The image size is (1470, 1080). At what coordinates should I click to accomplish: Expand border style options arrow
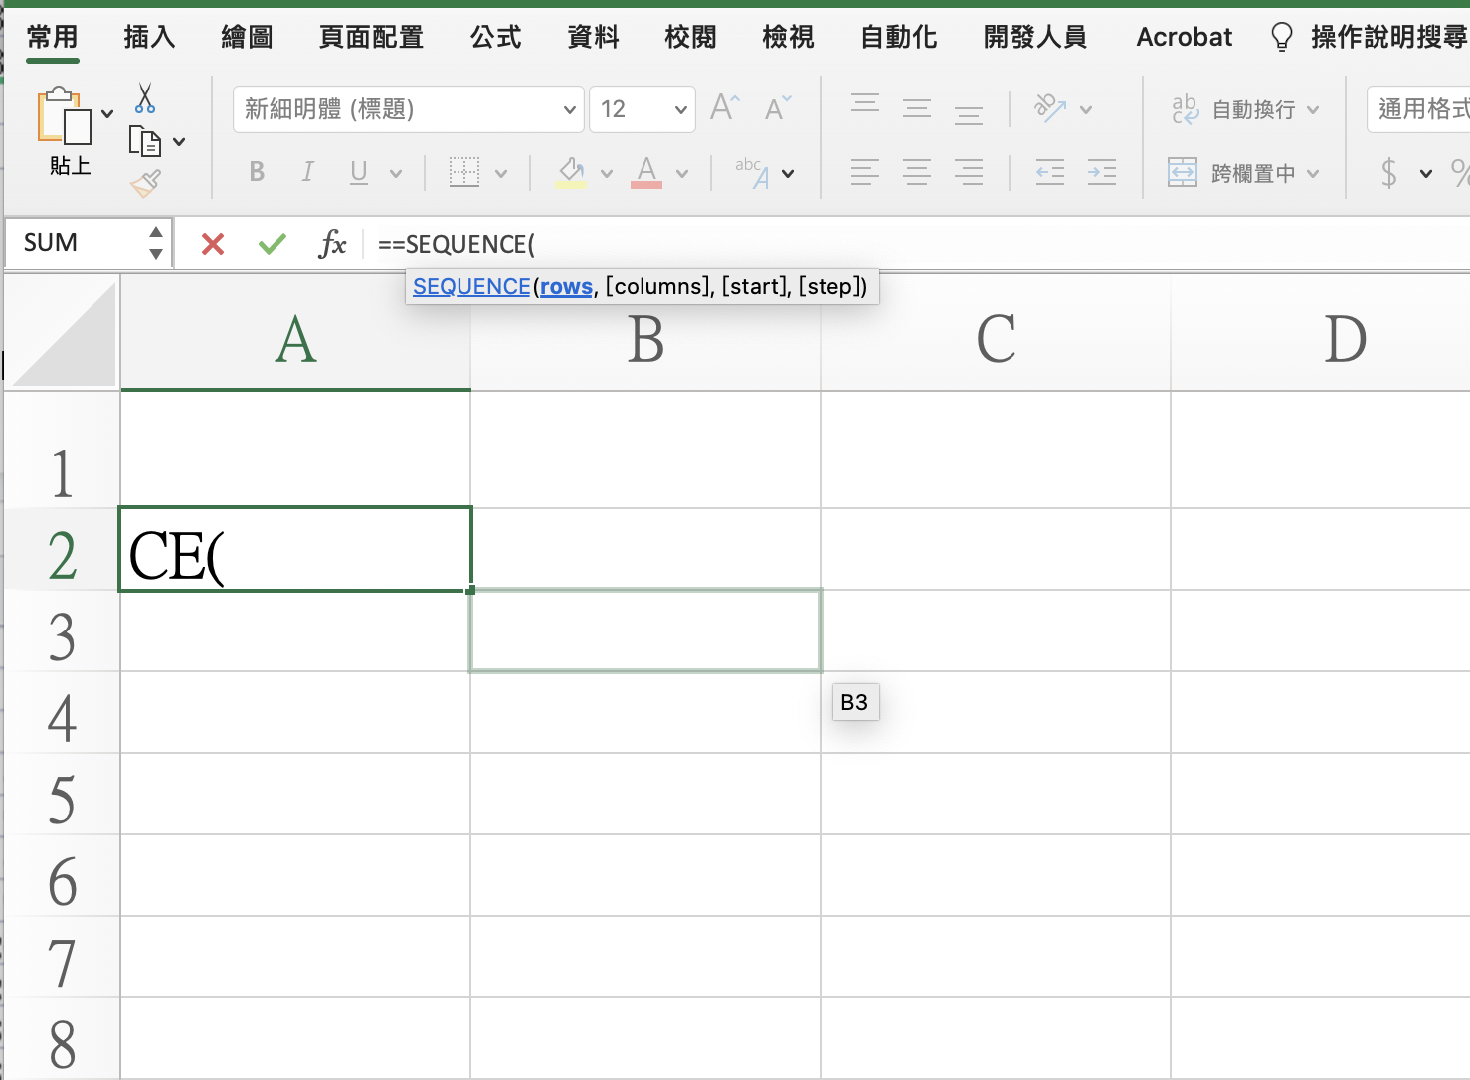coord(501,173)
